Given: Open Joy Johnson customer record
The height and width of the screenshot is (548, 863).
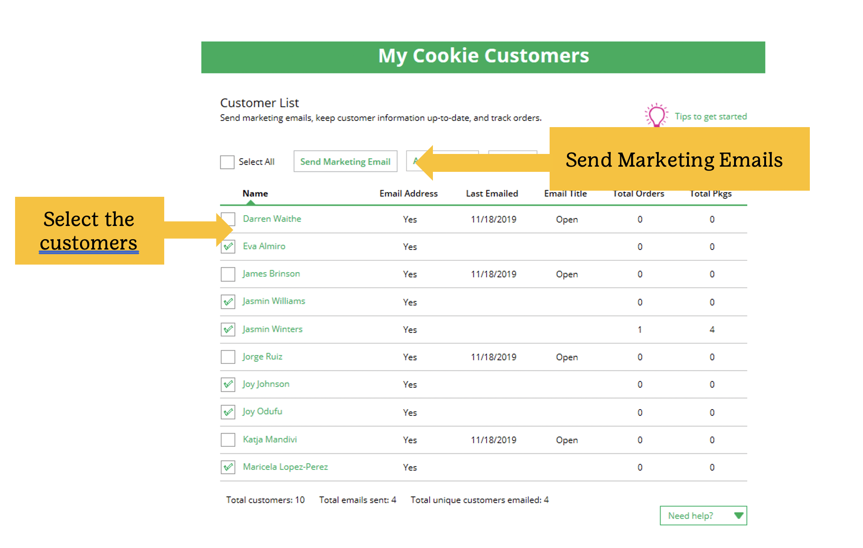Looking at the screenshot, I should coord(266,384).
